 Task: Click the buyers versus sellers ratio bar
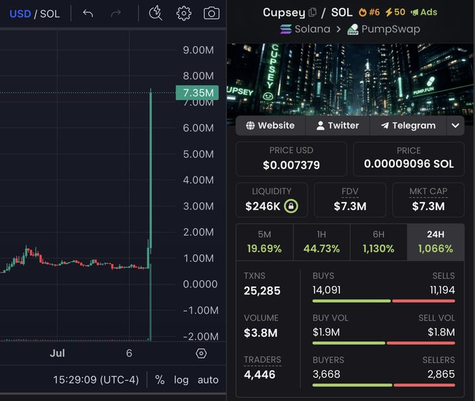383,385
